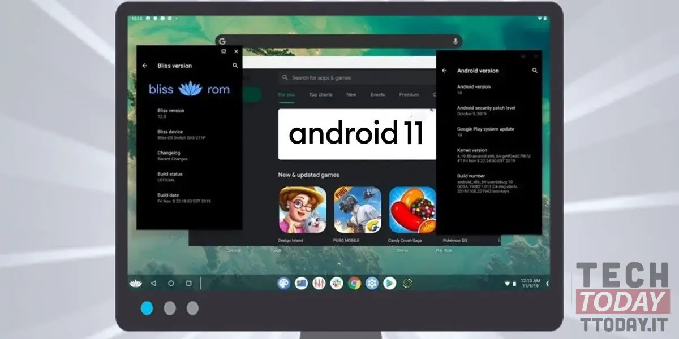679x339 pixels.
Task: Switch to the Premium tab
Action: pos(409,95)
